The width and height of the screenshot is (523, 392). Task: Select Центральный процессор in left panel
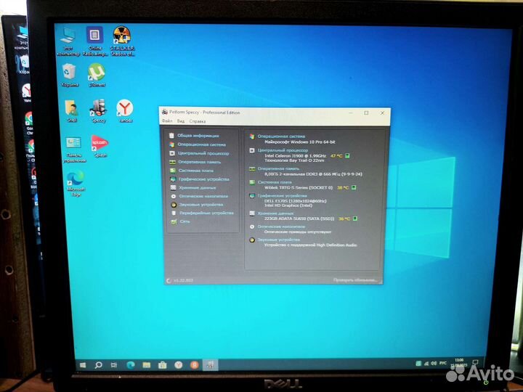click(203, 153)
